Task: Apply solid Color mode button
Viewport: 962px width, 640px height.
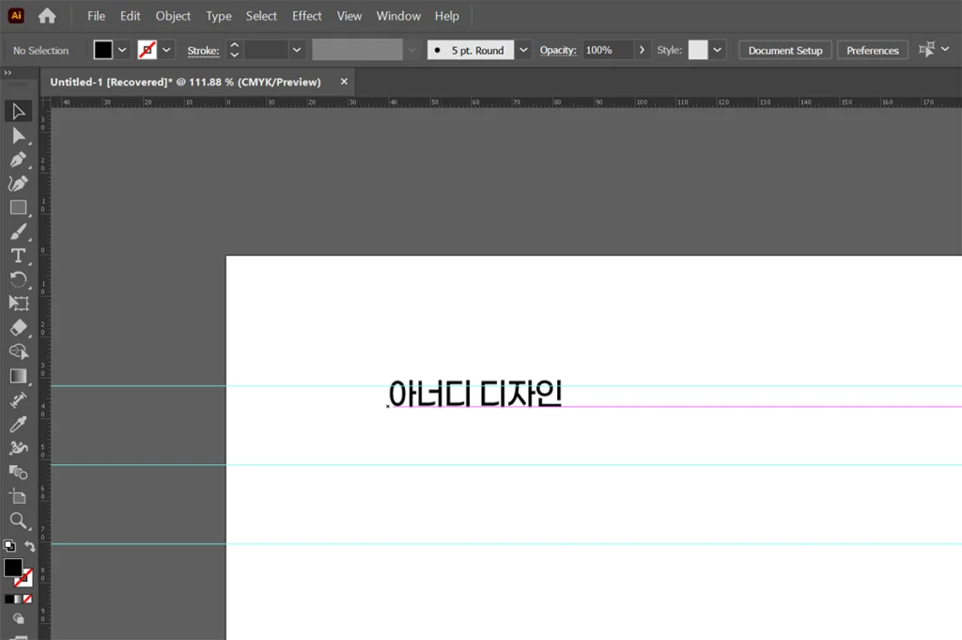Action: pos(8,599)
